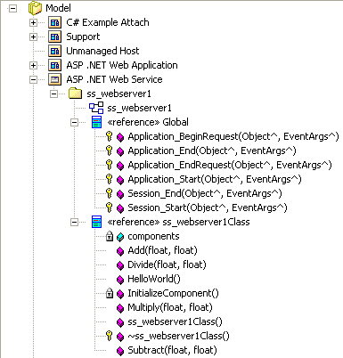Click magenta operation icon of Multiply
Image resolution: width=343 pixels, height=358 pixels.
[120, 308]
